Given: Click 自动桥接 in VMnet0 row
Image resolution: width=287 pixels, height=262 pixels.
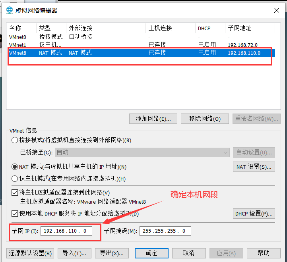Looking at the screenshot, I should [81, 37].
